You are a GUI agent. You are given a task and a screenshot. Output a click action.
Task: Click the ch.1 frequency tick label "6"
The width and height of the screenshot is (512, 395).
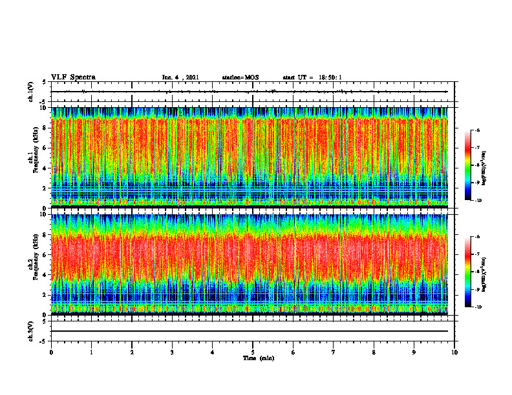point(45,148)
